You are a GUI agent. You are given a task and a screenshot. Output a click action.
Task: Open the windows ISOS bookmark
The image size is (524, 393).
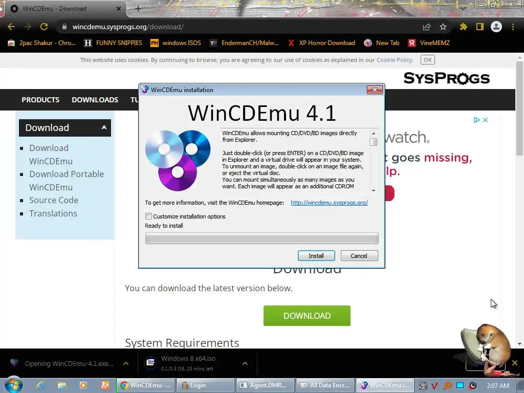(176, 43)
